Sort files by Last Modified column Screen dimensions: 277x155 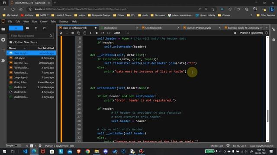45,48
